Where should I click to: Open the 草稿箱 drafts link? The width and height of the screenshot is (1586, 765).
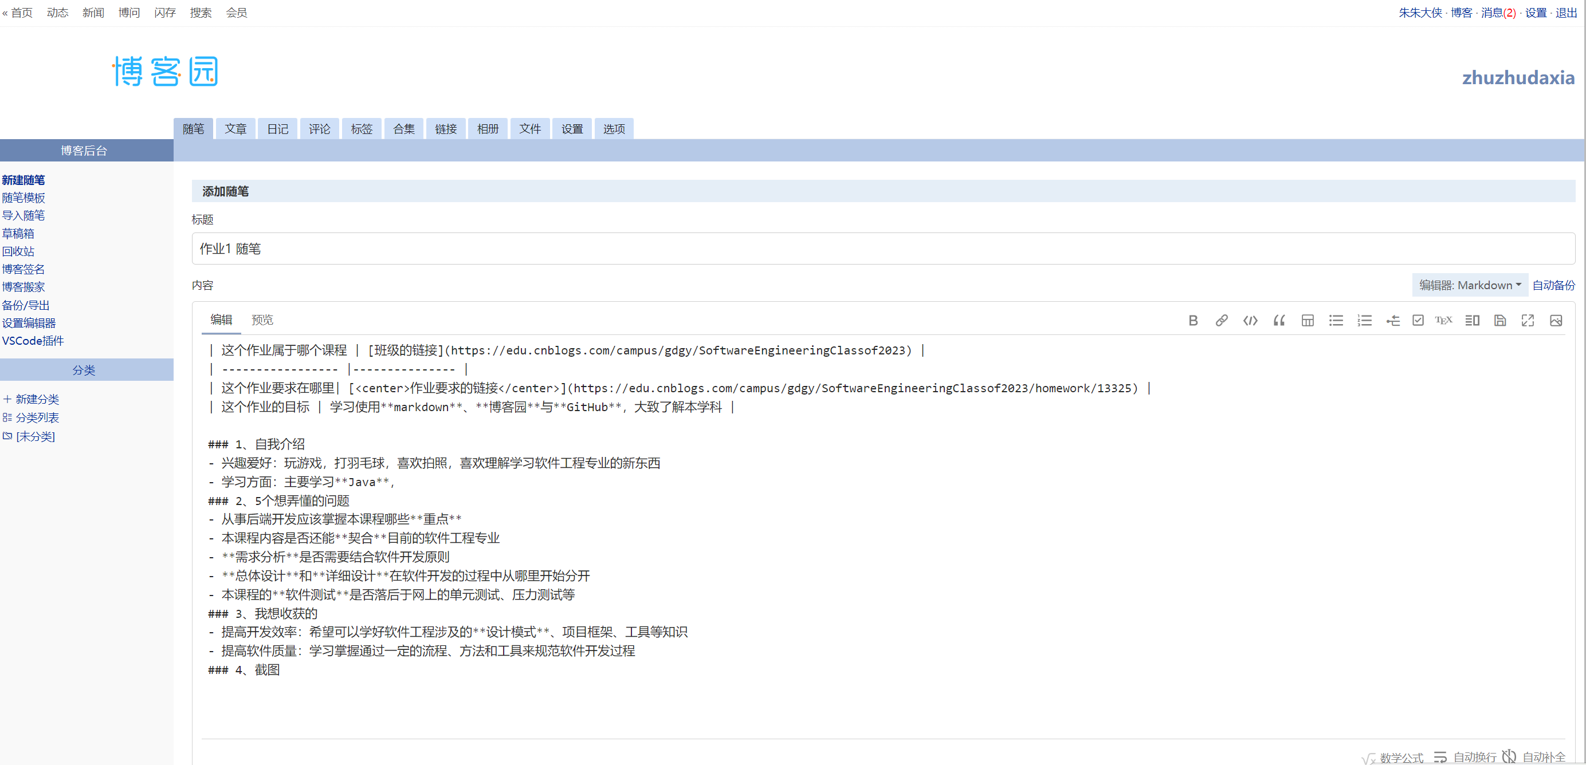[18, 233]
